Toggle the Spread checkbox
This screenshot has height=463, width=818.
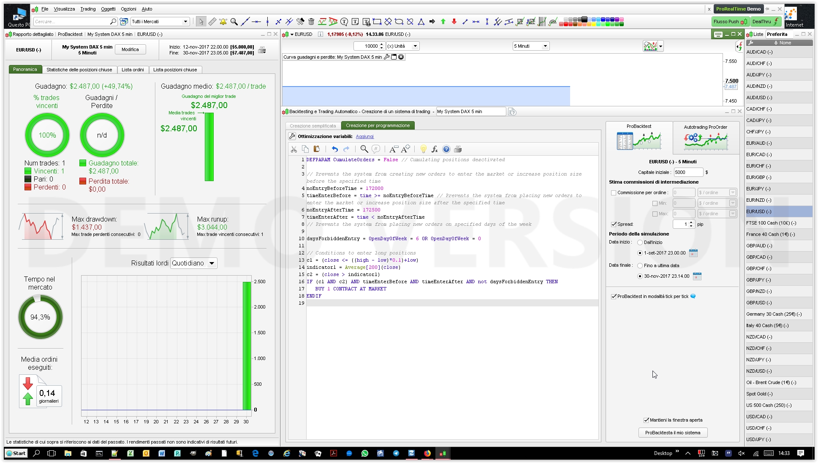614,224
